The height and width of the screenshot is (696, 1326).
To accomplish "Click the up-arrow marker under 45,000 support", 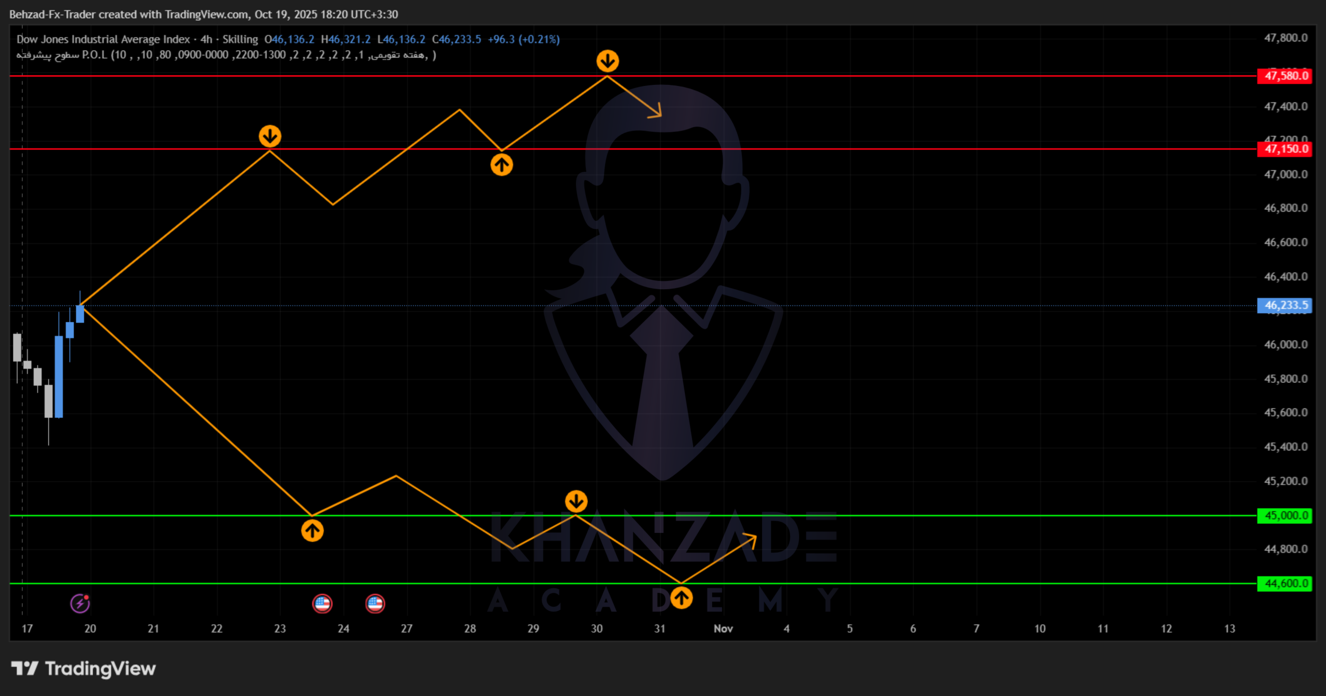I will tap(312, 530).
